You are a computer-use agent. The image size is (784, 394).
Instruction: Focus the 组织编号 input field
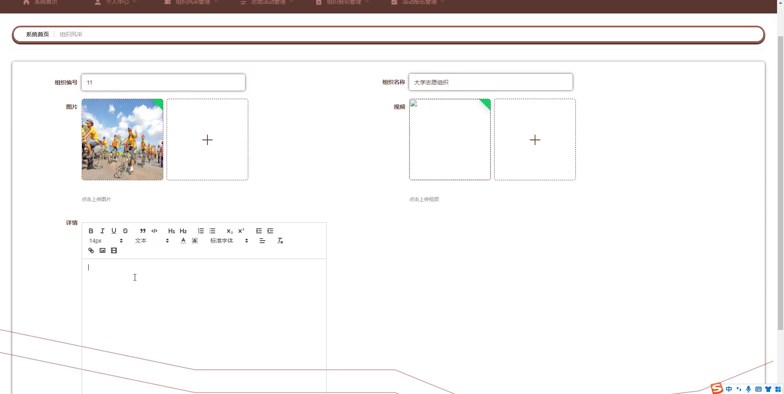[x=163, y=82]
